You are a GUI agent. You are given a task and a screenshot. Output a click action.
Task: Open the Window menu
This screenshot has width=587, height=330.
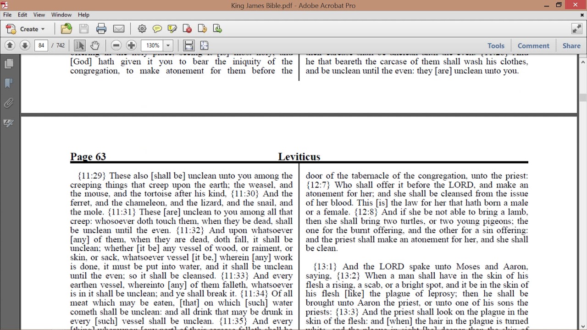[61, 15]
